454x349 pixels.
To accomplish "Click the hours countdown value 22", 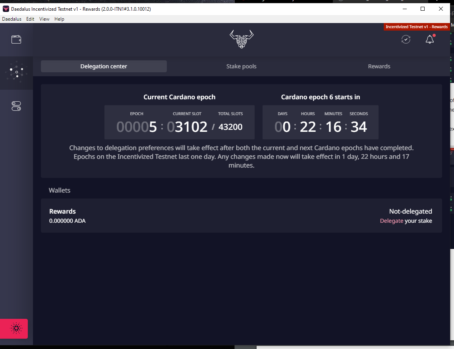I will (307, 127).
